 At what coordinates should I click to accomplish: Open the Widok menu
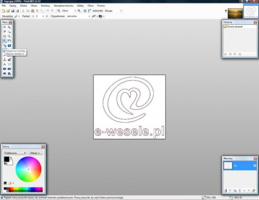click(23, 6)
